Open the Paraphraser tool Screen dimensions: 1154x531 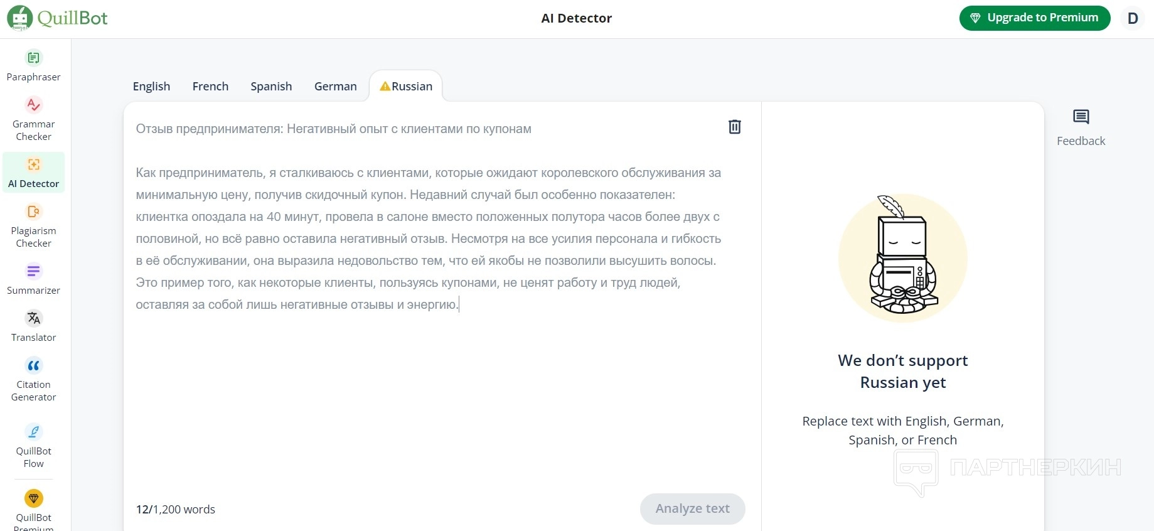click(x=33, y=58)
